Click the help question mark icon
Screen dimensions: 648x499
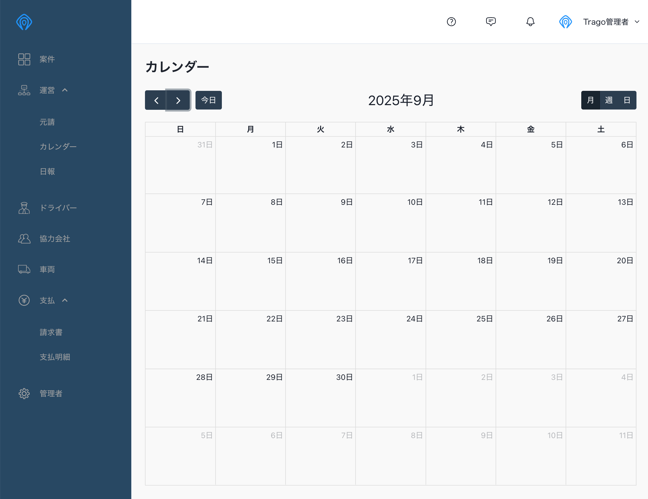pyautogui.click(x=451, y=22)
